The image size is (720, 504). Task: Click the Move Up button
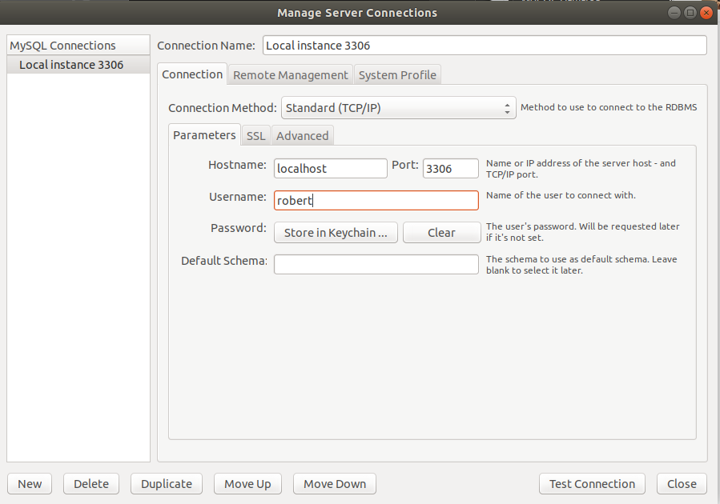point(247,484)
